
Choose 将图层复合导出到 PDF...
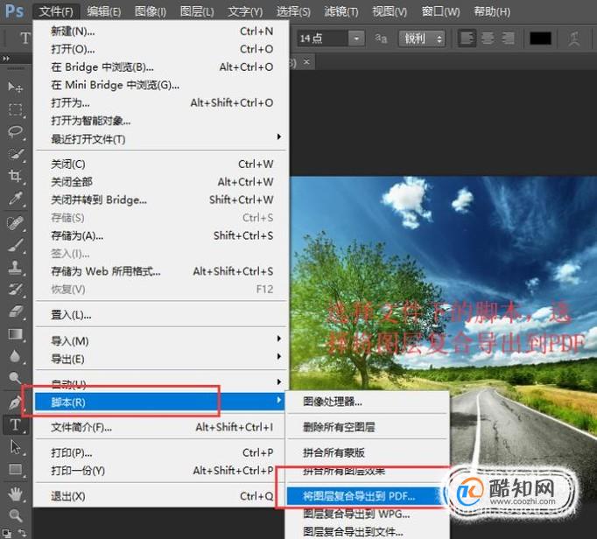point(366,496)
